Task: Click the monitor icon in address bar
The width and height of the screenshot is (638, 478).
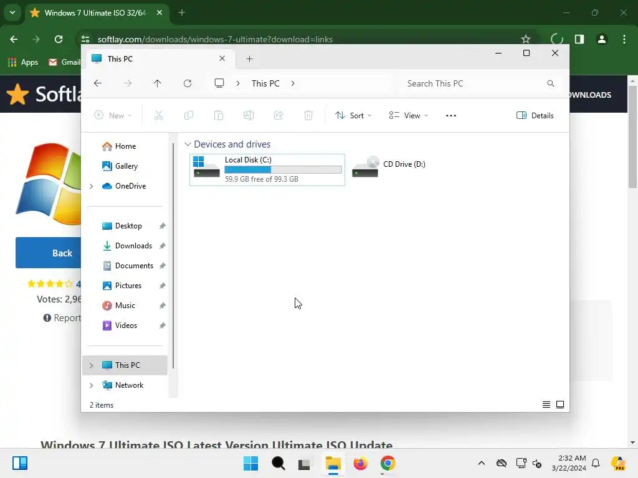Action: [219, 83]
